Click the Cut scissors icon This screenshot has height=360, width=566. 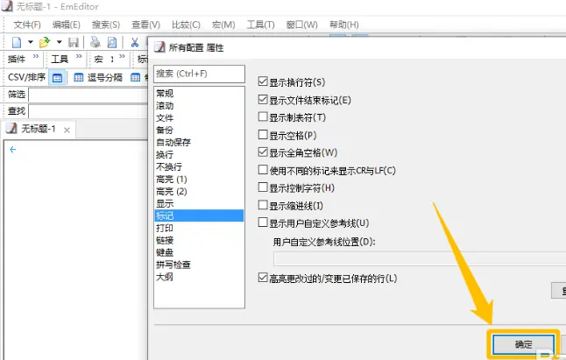pyautogui.click(x=135, y=42)
